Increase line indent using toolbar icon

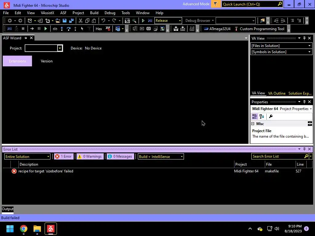point(283,21)
